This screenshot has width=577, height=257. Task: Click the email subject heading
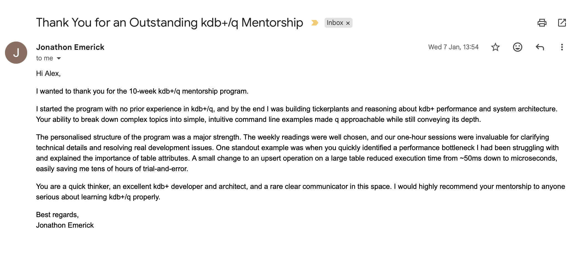(169, 23)
